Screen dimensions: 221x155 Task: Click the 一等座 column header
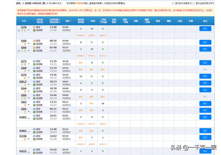92,21
